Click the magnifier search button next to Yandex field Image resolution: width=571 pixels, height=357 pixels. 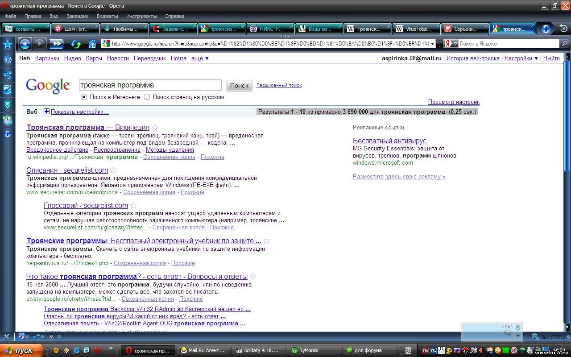[x=565, y=44]
